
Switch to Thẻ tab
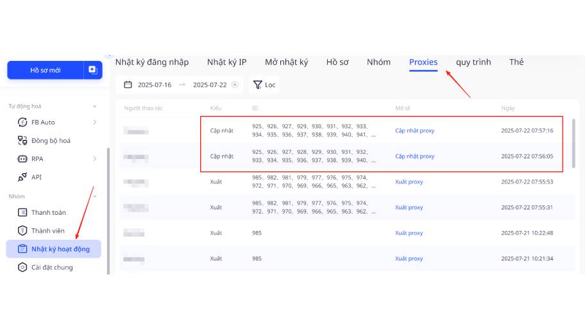516,62
